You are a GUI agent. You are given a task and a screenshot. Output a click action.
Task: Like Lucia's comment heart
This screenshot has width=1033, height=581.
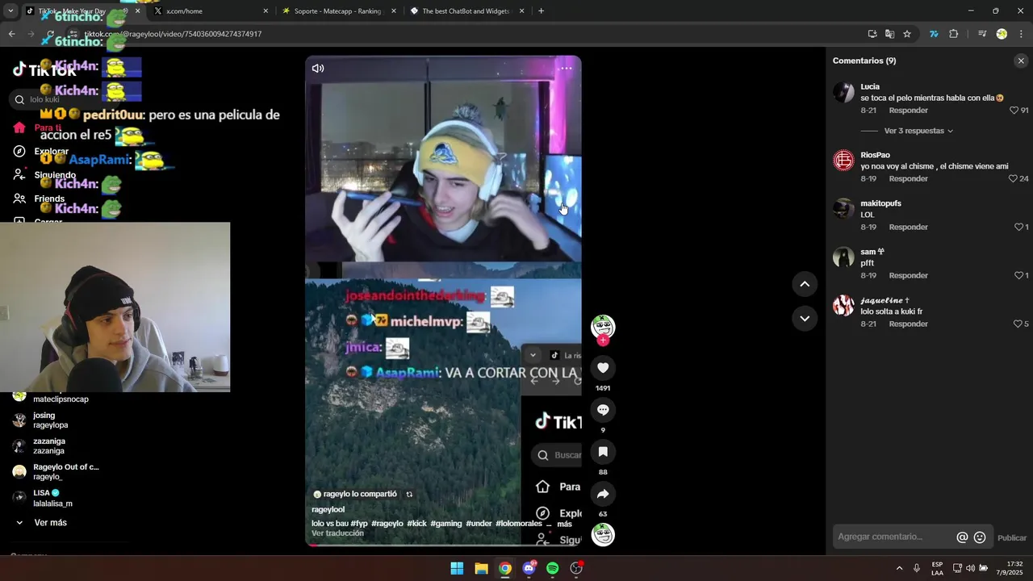coord(1014,111)
